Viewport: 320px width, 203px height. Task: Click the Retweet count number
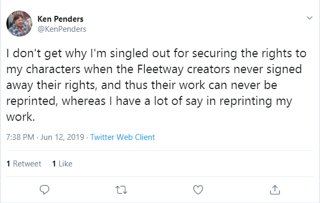(x=8, y=164)
